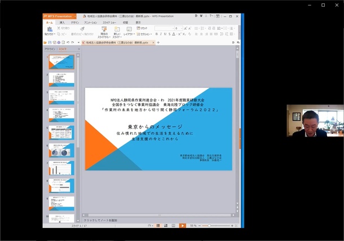344x241 pixels.
Task: Click the format painter icon
Action: pos(82,29)
